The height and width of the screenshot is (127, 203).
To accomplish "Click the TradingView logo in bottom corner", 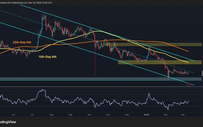I will (x=8, y=122).
